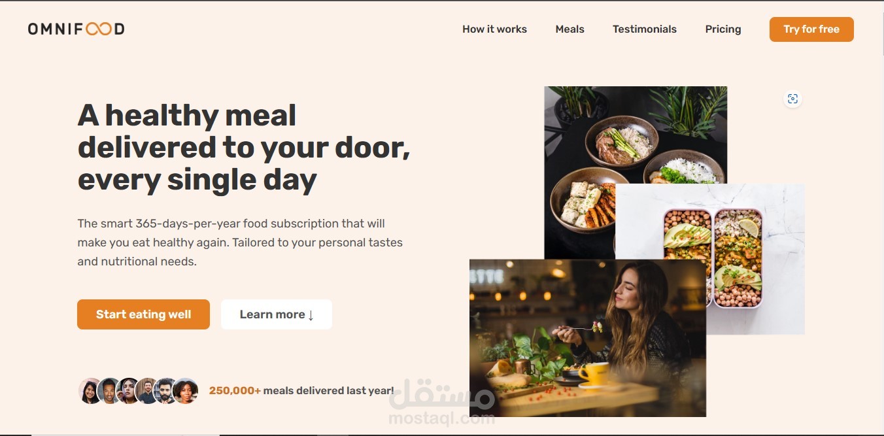Screen dimensions: 884x436
Task: Open the Testimonials nav link
Action: coord(645,29)
